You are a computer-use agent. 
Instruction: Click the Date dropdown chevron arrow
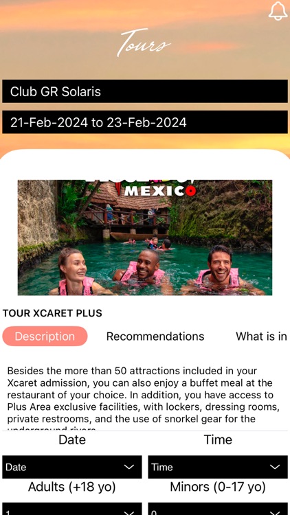(129, 467)
